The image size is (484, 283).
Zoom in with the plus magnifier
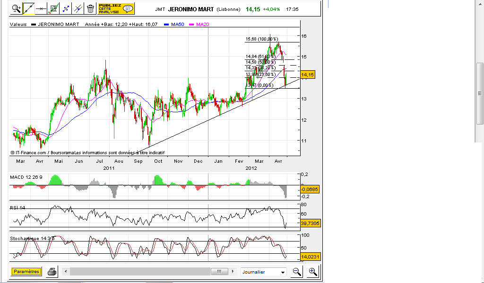coord(313,272)
